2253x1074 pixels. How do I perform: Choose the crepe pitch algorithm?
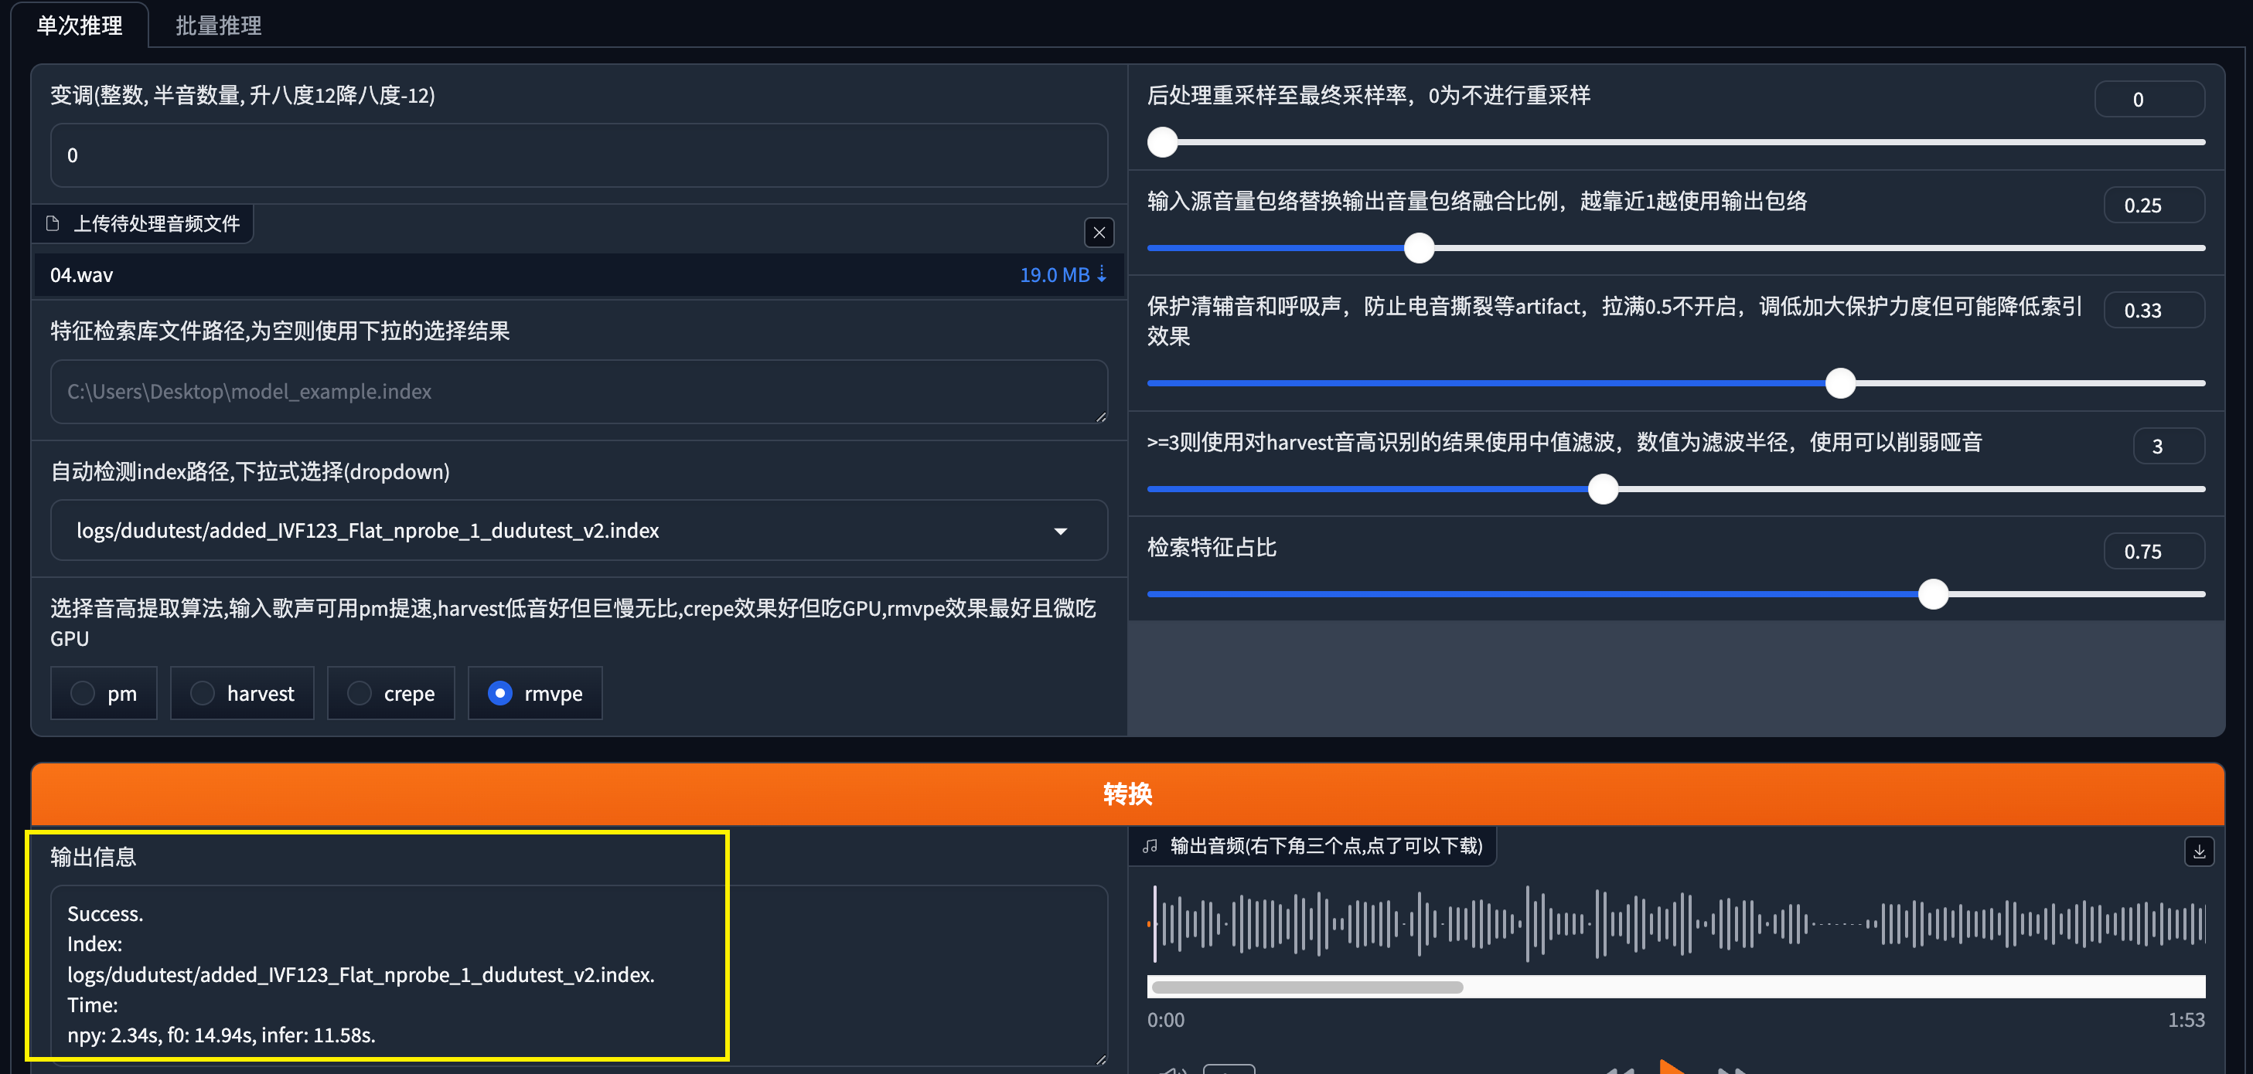coord(360,693)
